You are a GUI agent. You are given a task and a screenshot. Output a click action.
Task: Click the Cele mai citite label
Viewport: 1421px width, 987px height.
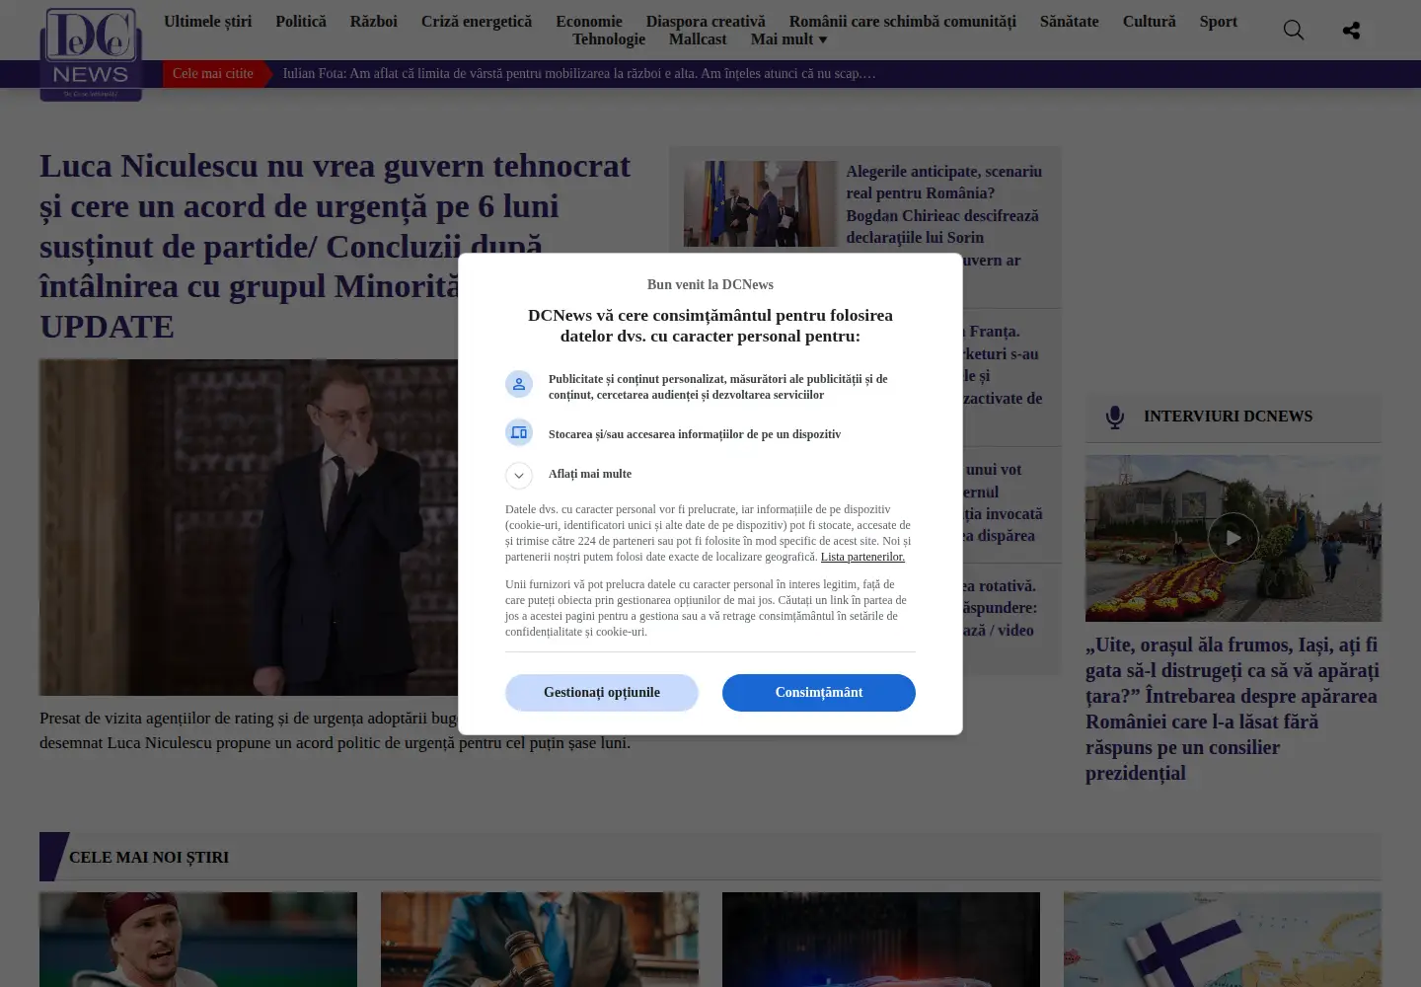pos(213,73)
